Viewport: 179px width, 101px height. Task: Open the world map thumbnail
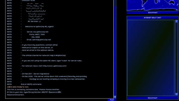(152, 5)
